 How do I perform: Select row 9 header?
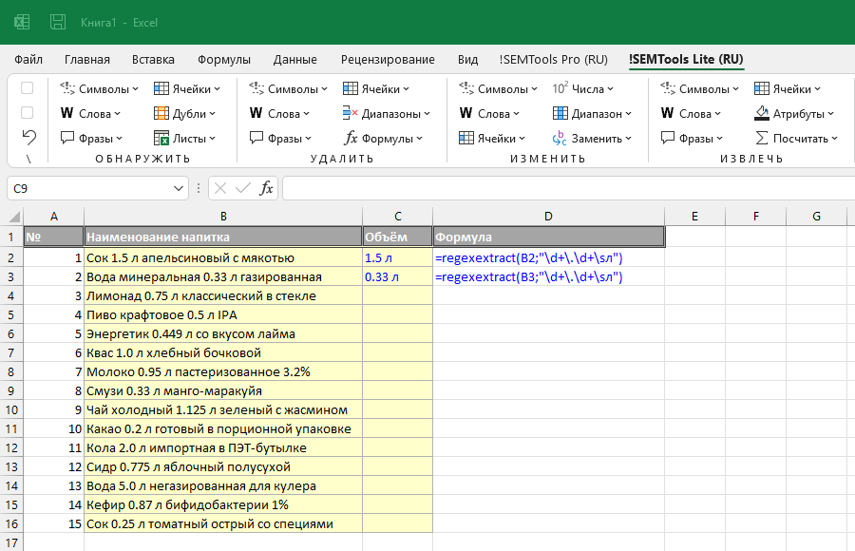pyautogui.click(x=11, y=391)
